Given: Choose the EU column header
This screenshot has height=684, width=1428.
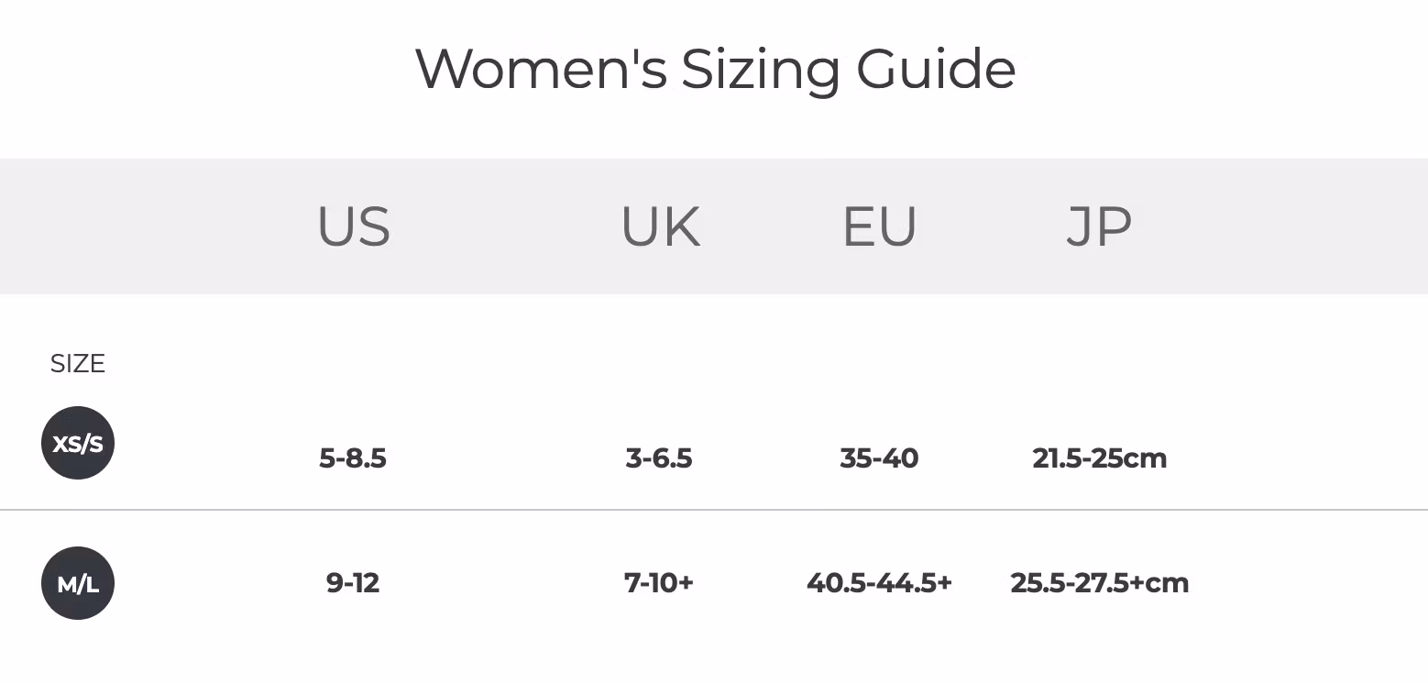Looking at the screenshot, I should [x=879, y=226].
